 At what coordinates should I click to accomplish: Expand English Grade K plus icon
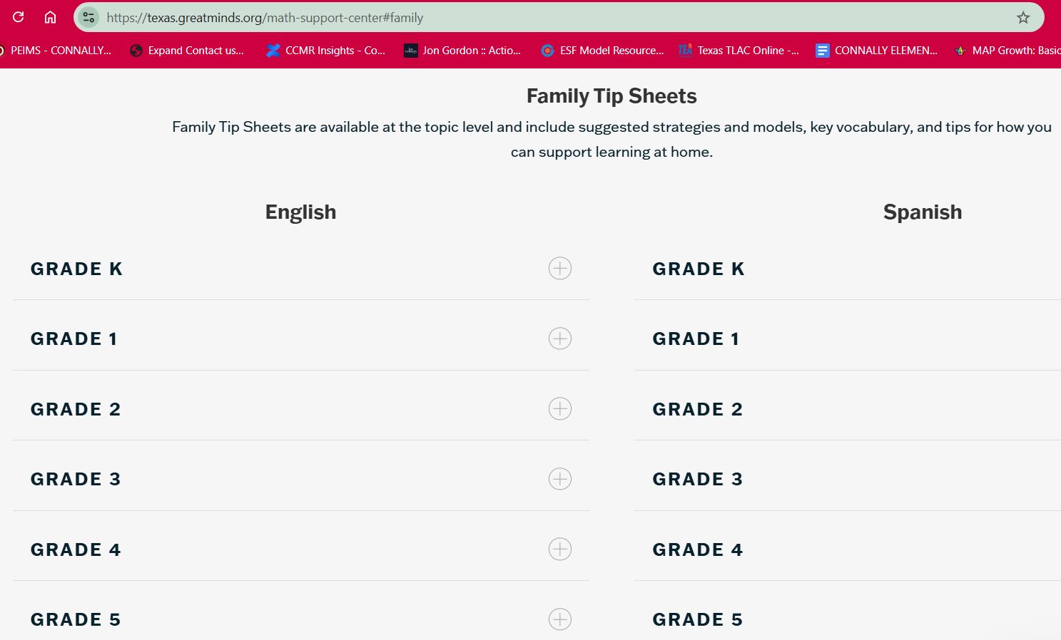coord(560,269)
